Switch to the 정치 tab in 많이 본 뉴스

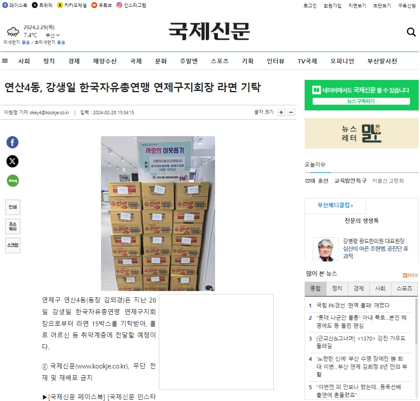point(337,288)
